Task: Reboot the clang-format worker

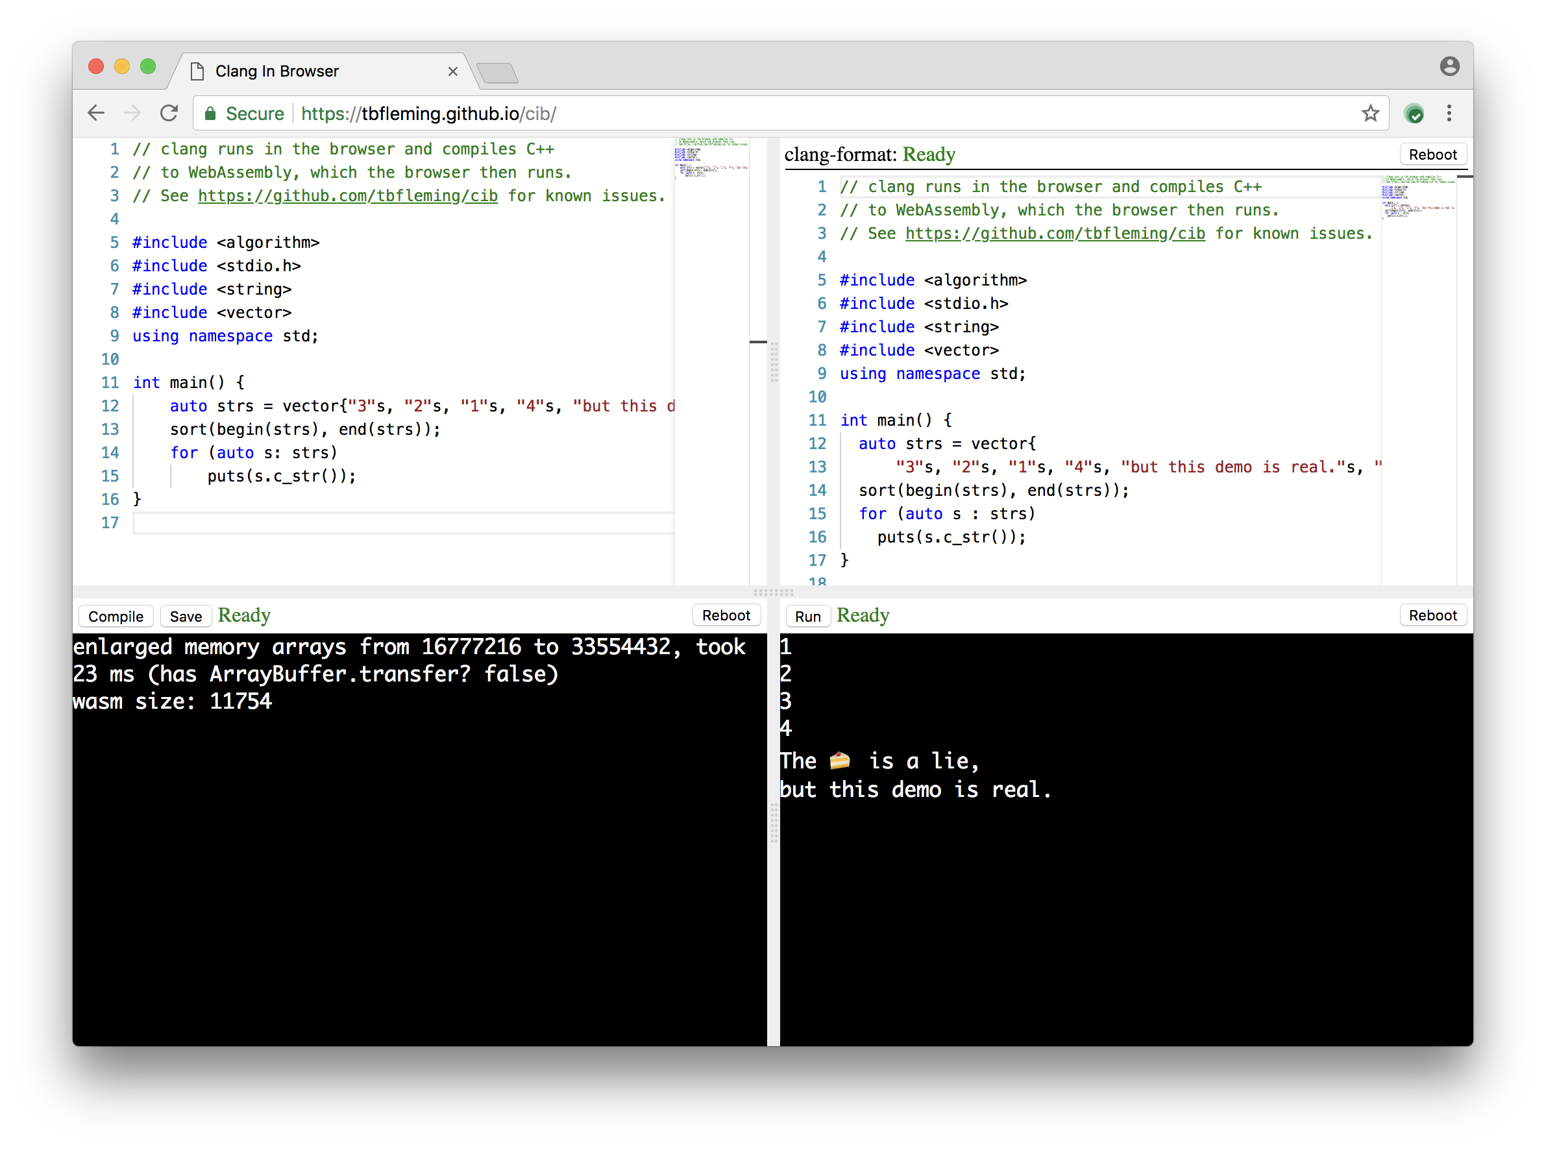Action: click(x=1432, y=154)
